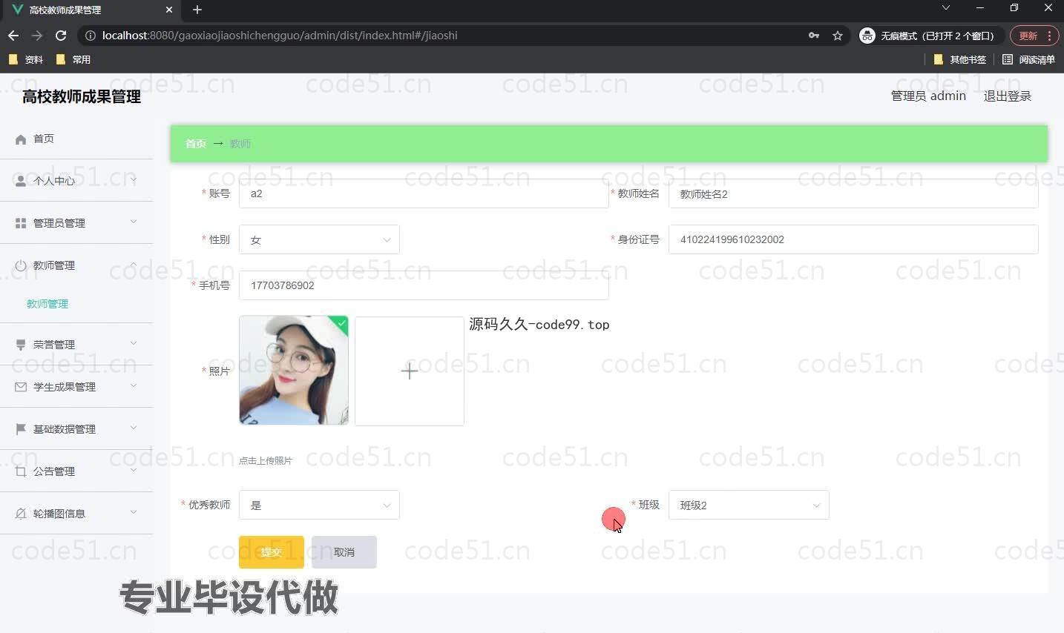Click the tab search chevron
This screenshot has height=633, width=1064.
(x=946, y=8)
